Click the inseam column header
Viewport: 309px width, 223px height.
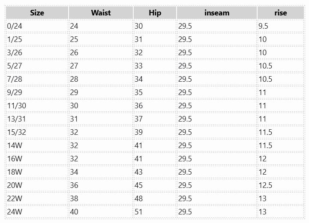click(x=216, y=13)
